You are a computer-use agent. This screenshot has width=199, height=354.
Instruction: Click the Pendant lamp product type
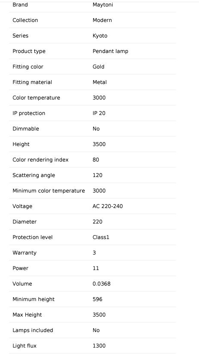pos(110,51)
